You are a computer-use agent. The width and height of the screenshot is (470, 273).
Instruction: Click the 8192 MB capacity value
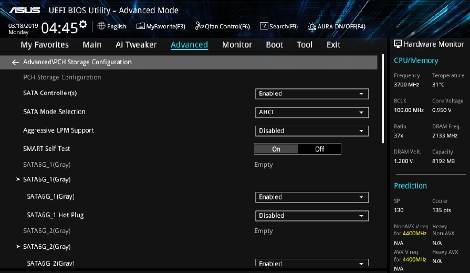pyautogui.click(x=443, y=161)
